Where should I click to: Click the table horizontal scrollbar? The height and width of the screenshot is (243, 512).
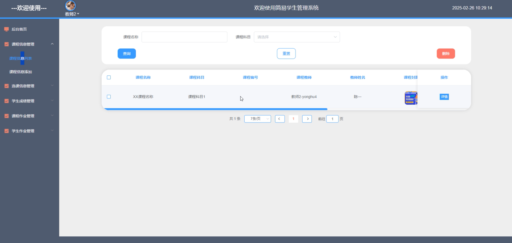(x=215, y=109)
